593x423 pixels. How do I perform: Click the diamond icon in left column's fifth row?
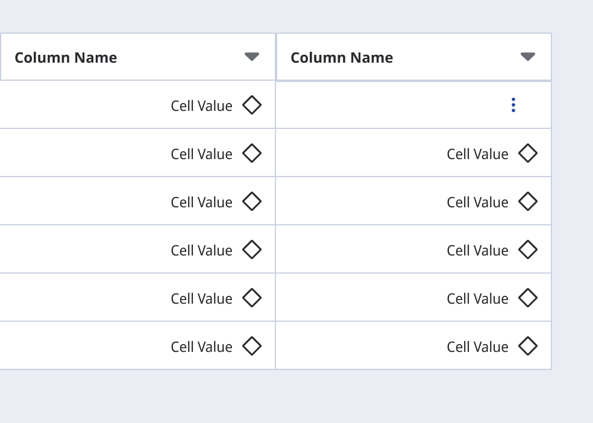[251, 298]
